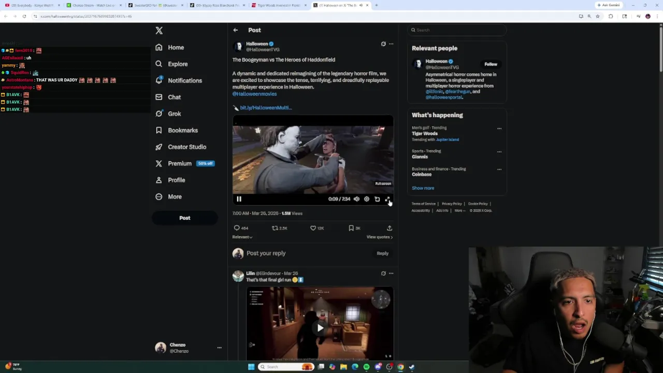
Task: Open Creator Studio in sidebar
Action: 181,147
